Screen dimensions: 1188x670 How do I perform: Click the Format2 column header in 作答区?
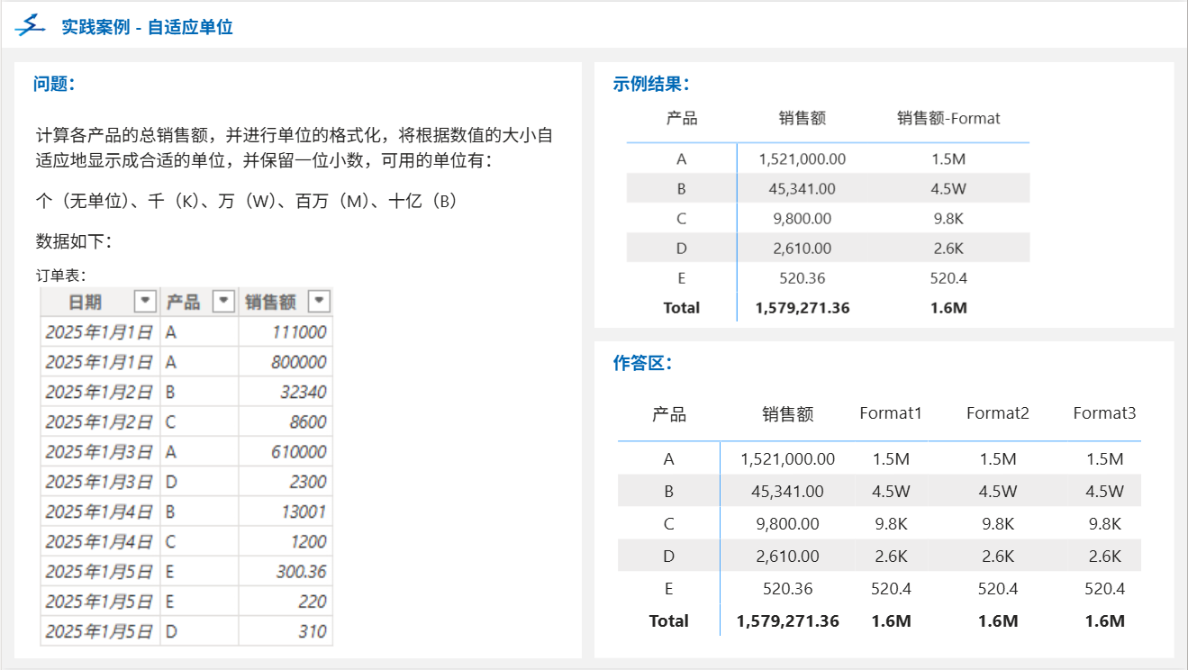click(998, 413)
